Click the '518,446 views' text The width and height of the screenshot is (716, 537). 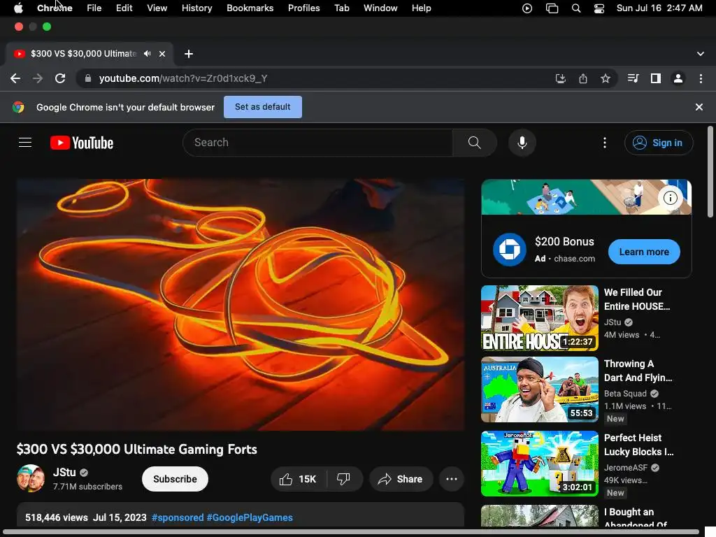[56, 517]
